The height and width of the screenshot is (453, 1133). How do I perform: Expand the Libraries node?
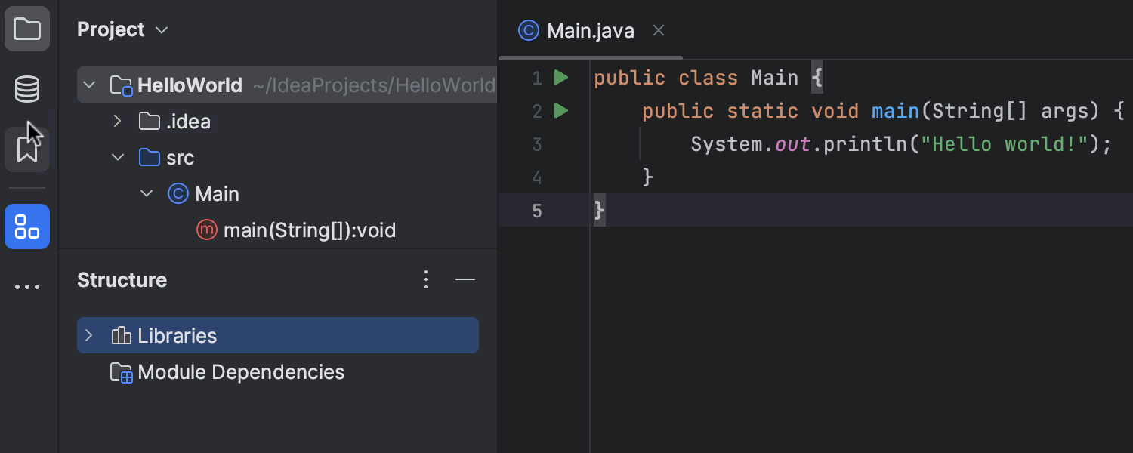click(89, 335)
